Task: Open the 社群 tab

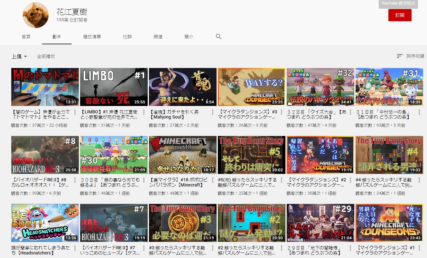Action: pos(127,37)
